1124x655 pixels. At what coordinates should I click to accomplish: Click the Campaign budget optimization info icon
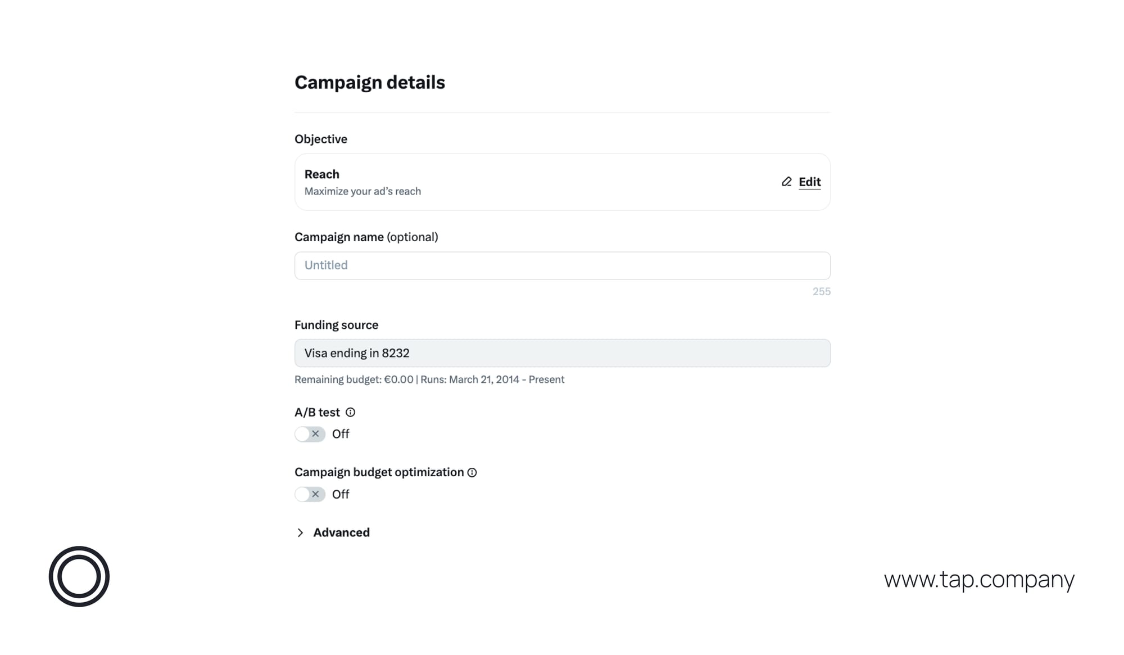[472, 472]
